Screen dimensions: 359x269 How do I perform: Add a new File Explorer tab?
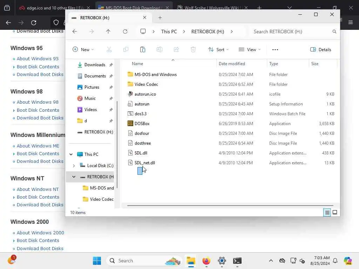(x=160, y=18)
